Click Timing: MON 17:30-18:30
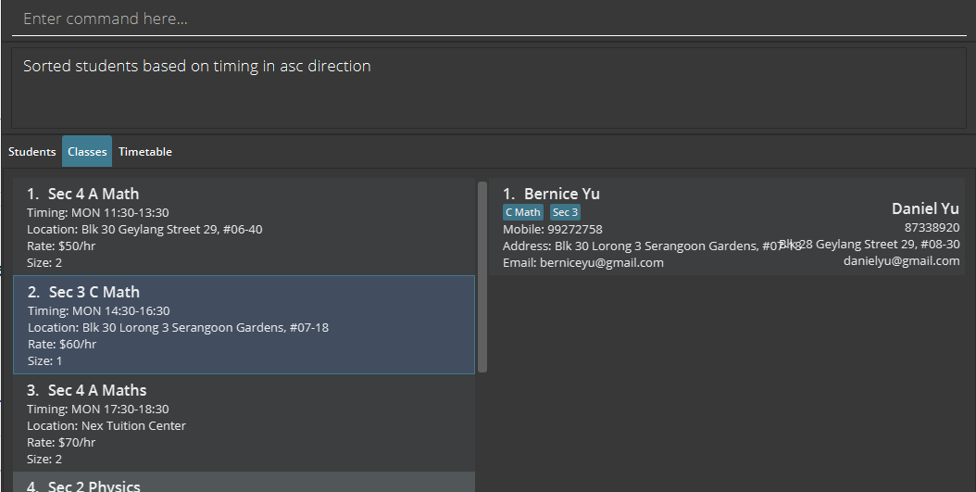Screen dimensions: 976x492 coord(98,410)
